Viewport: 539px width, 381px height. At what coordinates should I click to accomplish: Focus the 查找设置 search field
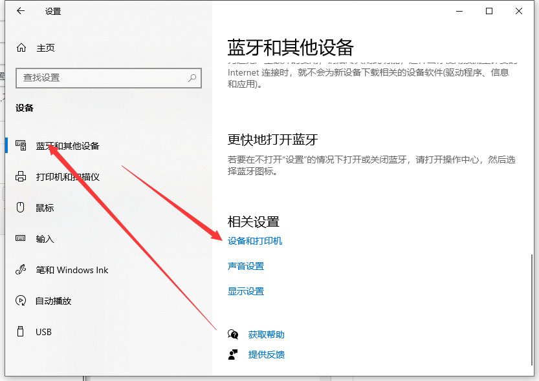[104, 77]
